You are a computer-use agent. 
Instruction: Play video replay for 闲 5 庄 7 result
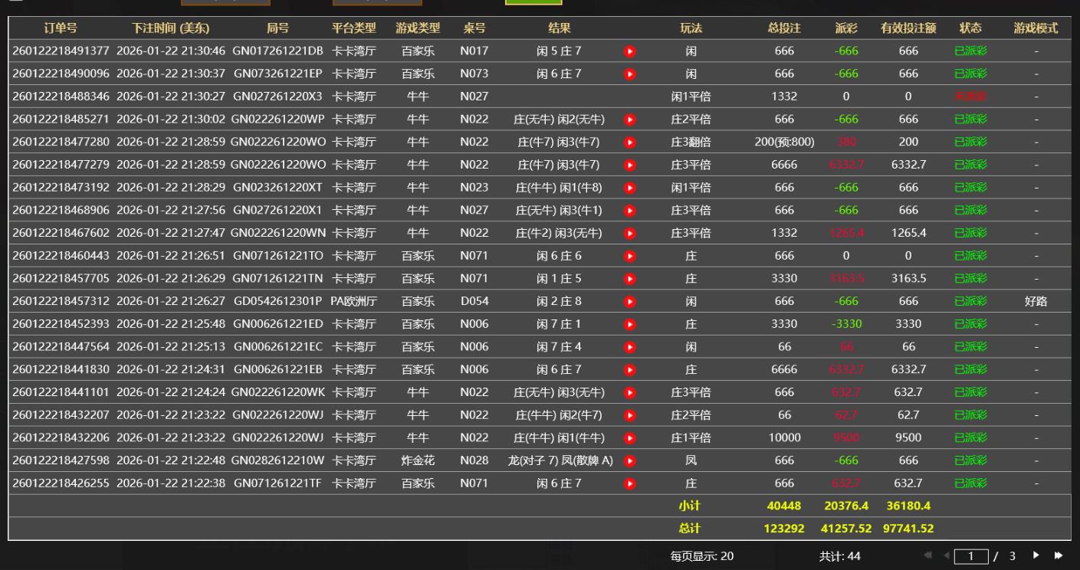tap(629, 51)
